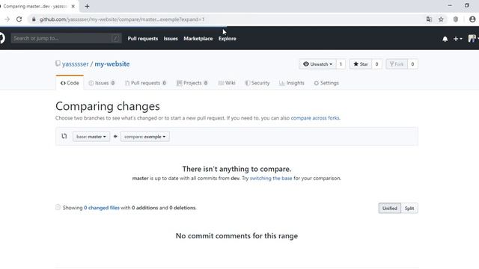Switch to the Code tab
479x269 pixels.
point(70,83)
